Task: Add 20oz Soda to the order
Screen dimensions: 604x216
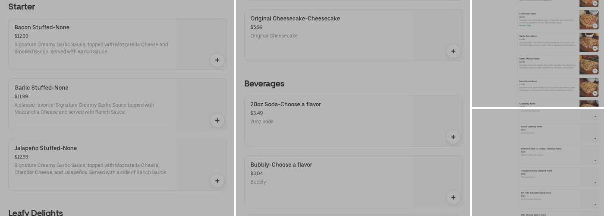Action: pyautogui.click(x=453, y=137)
